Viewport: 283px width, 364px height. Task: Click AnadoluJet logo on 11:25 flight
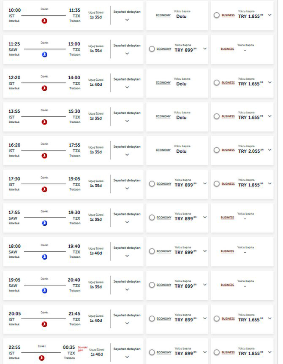click(x=45, y=54)
